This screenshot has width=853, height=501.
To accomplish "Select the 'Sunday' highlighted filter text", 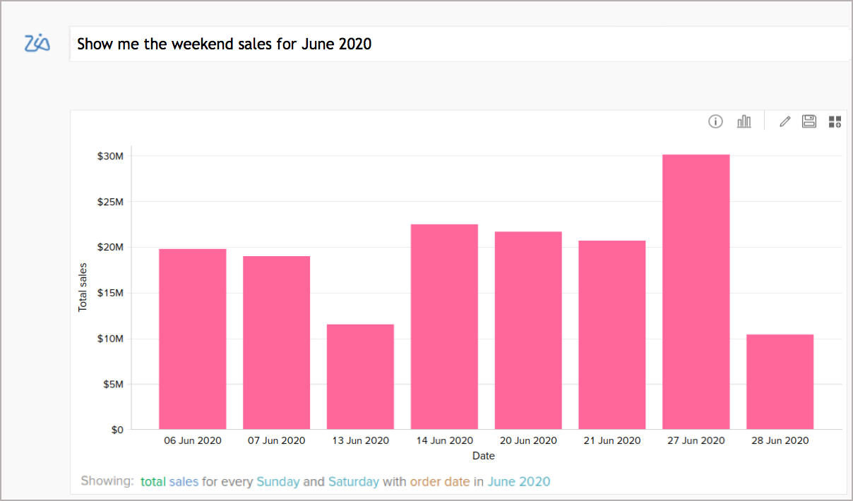I will pos(278,481).
